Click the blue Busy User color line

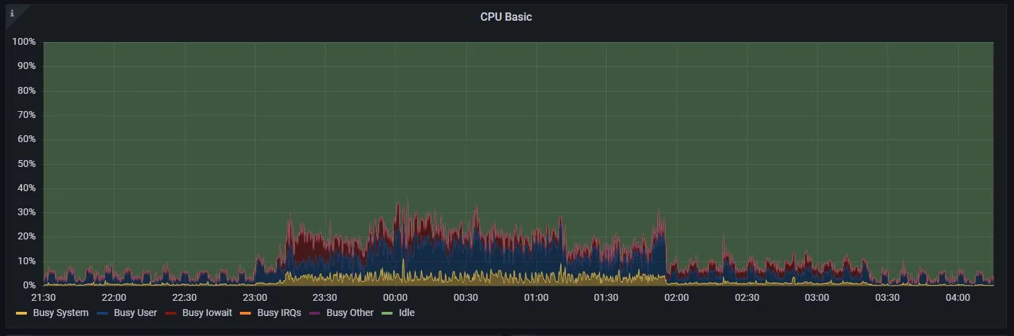tap(103, 313)
